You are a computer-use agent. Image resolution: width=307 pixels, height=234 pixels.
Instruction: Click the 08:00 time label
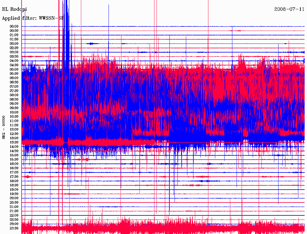(x=14, y=95)
